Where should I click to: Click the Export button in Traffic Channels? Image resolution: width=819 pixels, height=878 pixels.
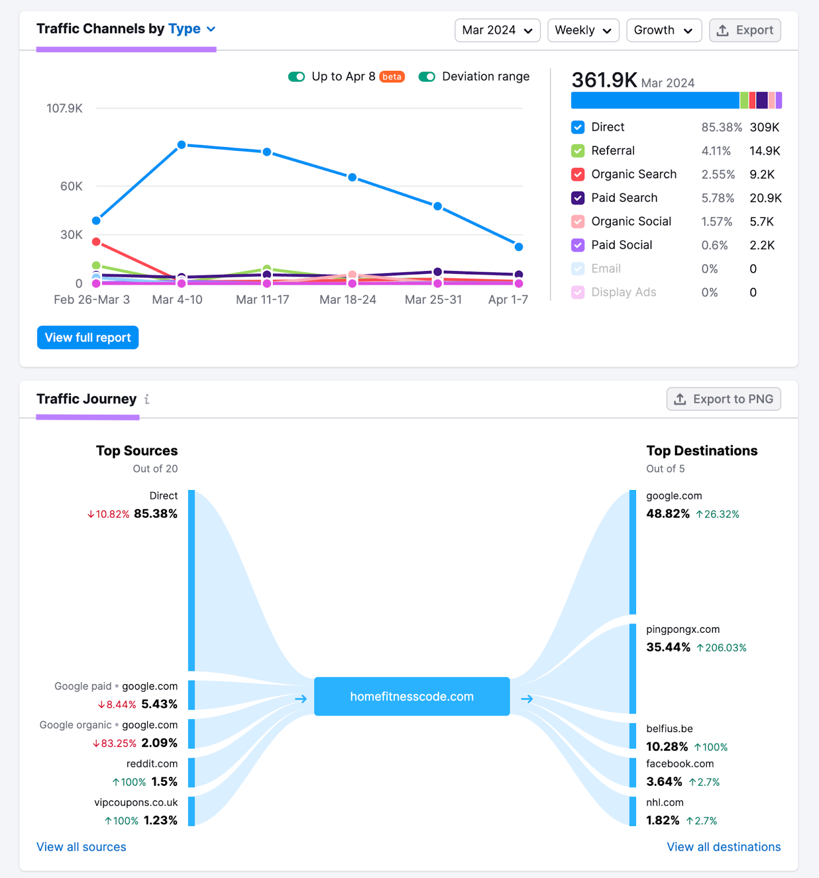coord(745,30)
